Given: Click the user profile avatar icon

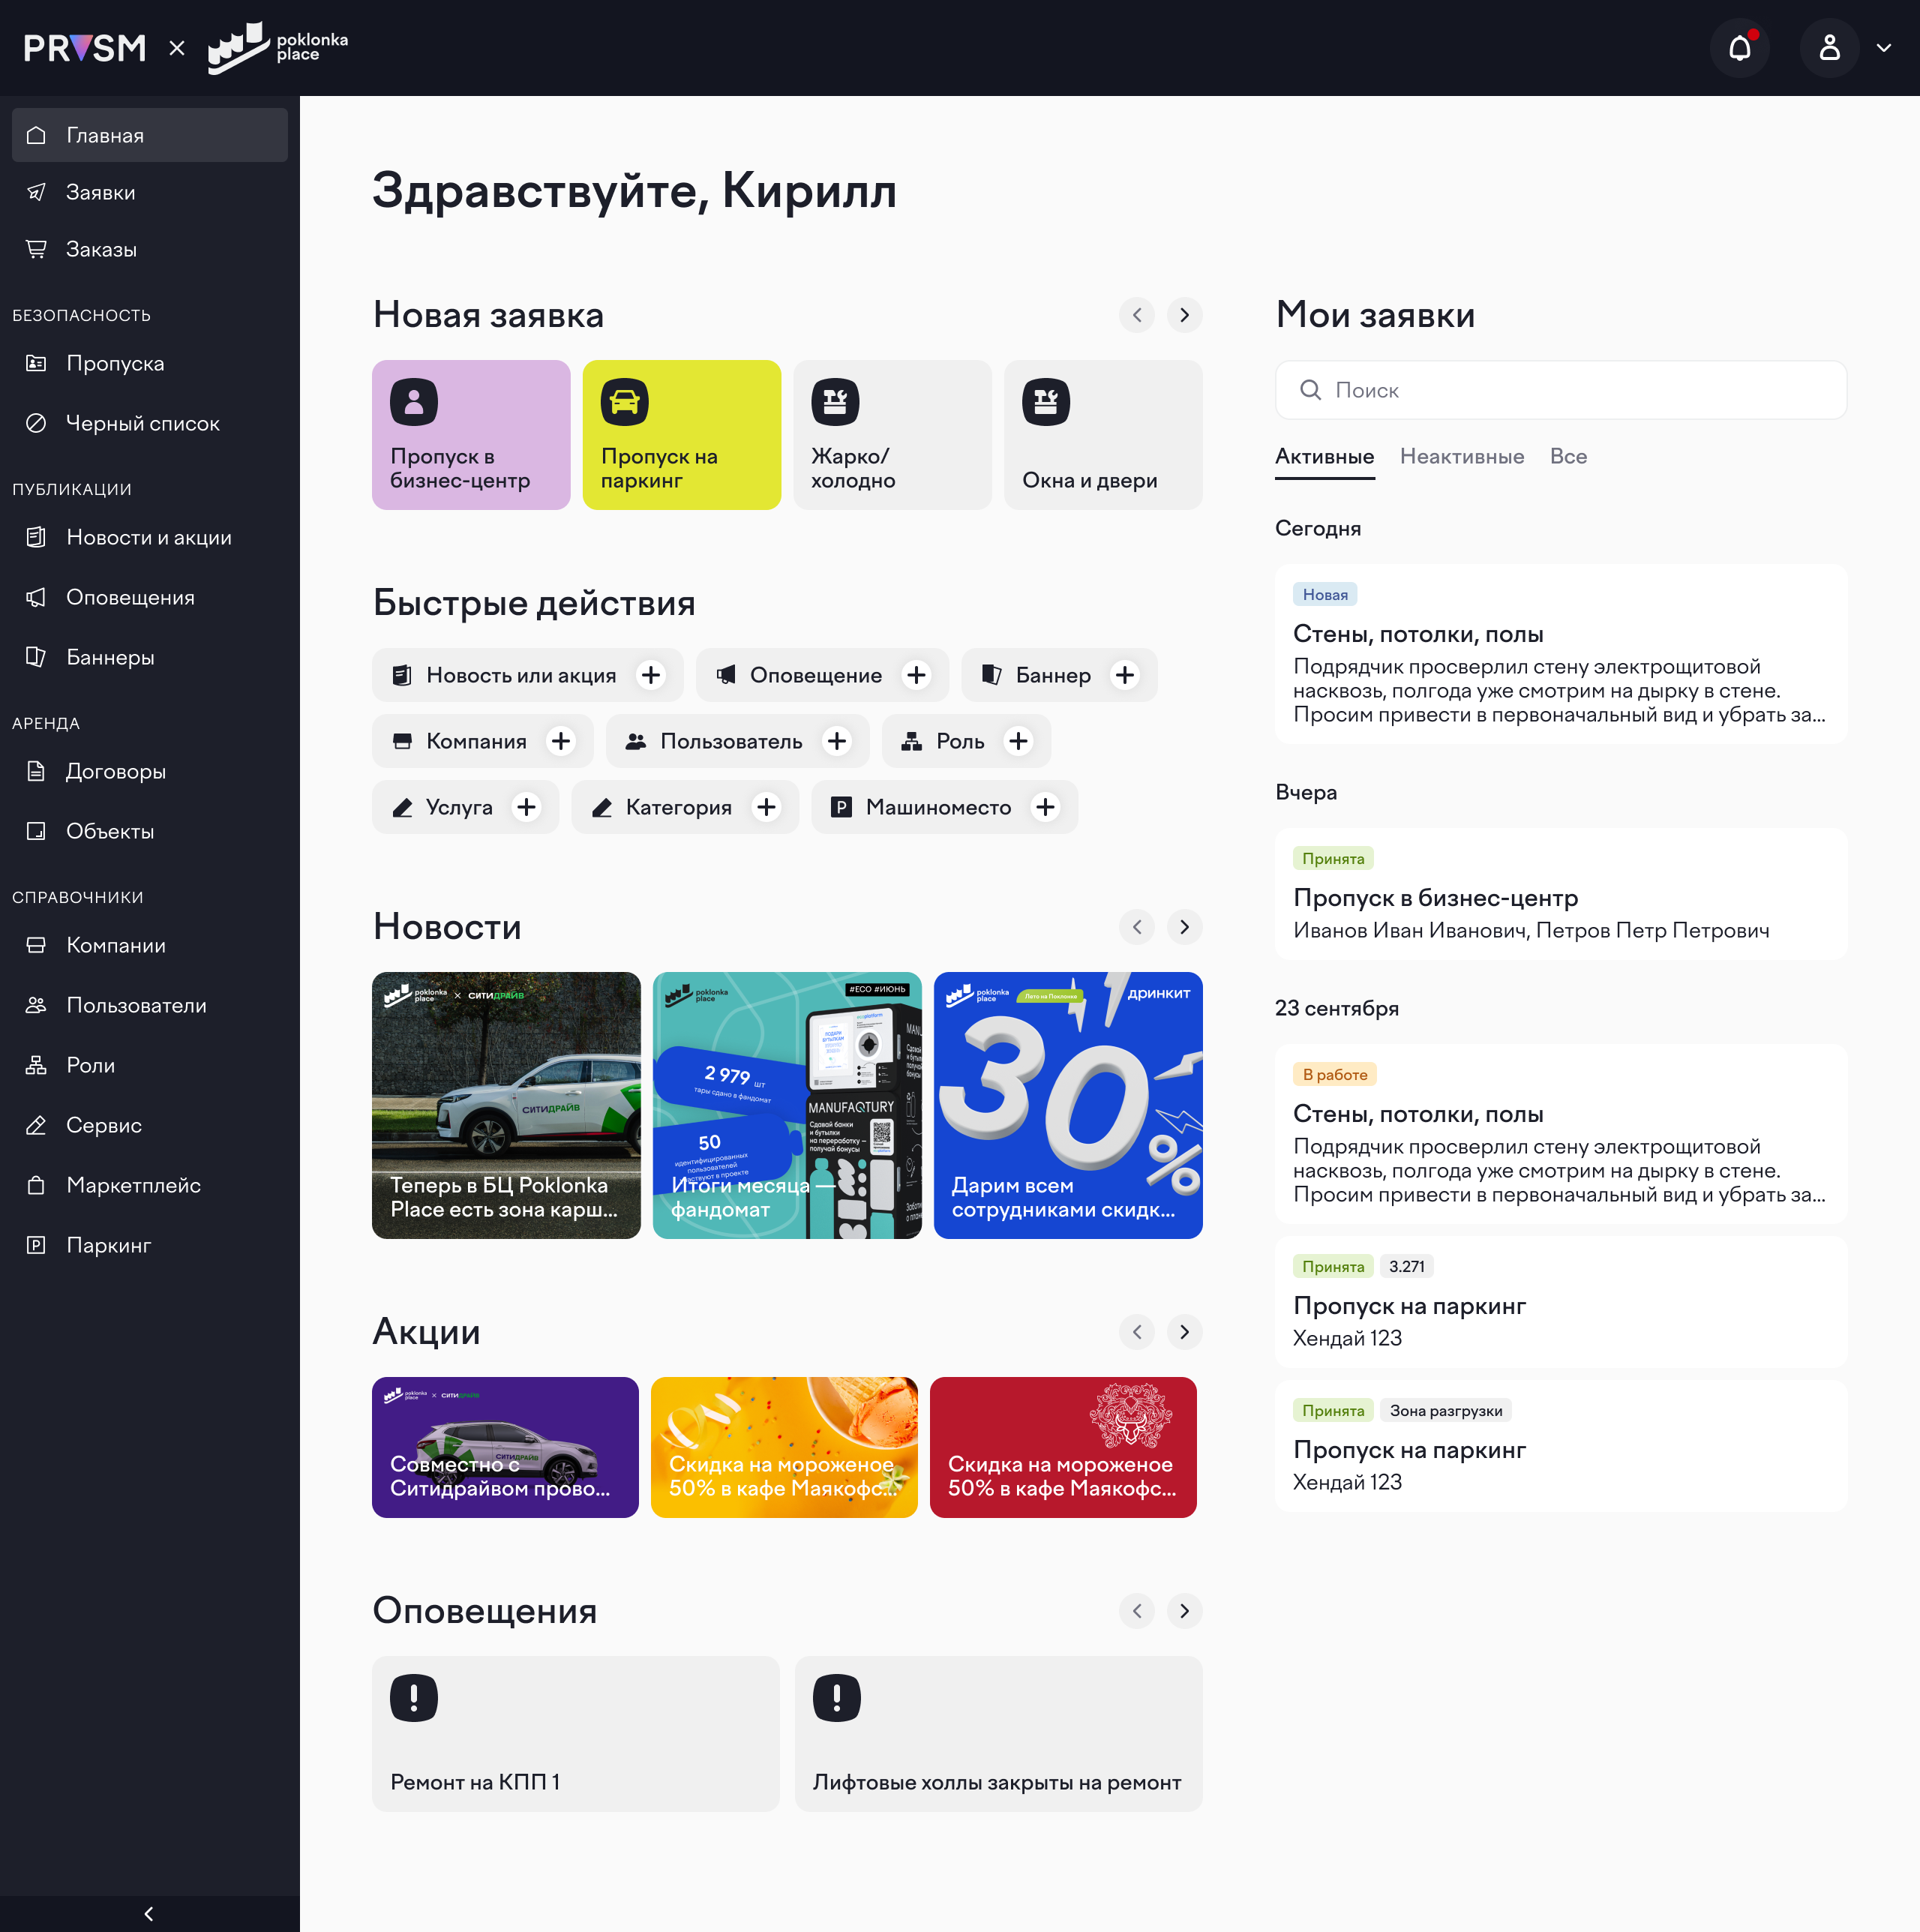Looking at the screenshot, I should point(1829,48).
